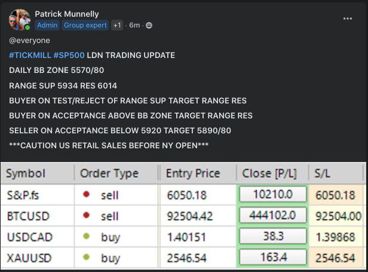Click the CAUTION US RETAIL SALES line

pyautogui.click(x=109, y=146)
